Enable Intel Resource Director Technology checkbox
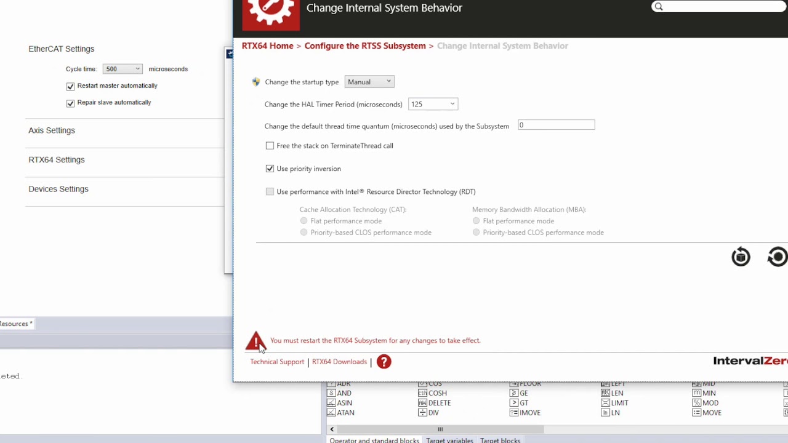Viewport: 788px width, 443px height. [x=270, y=192]
